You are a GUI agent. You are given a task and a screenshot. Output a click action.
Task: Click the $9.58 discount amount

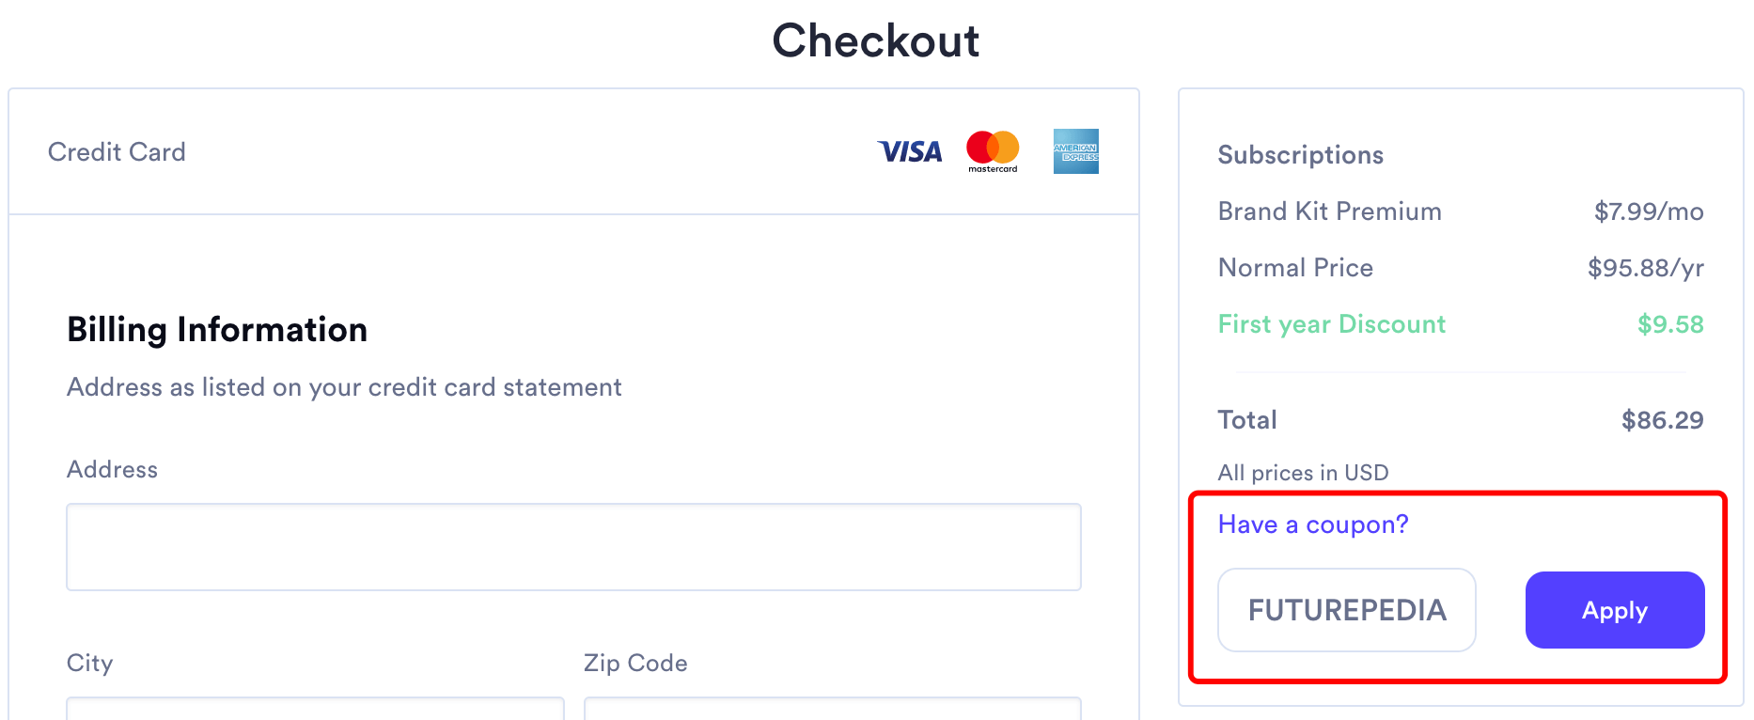point(1669,324)
